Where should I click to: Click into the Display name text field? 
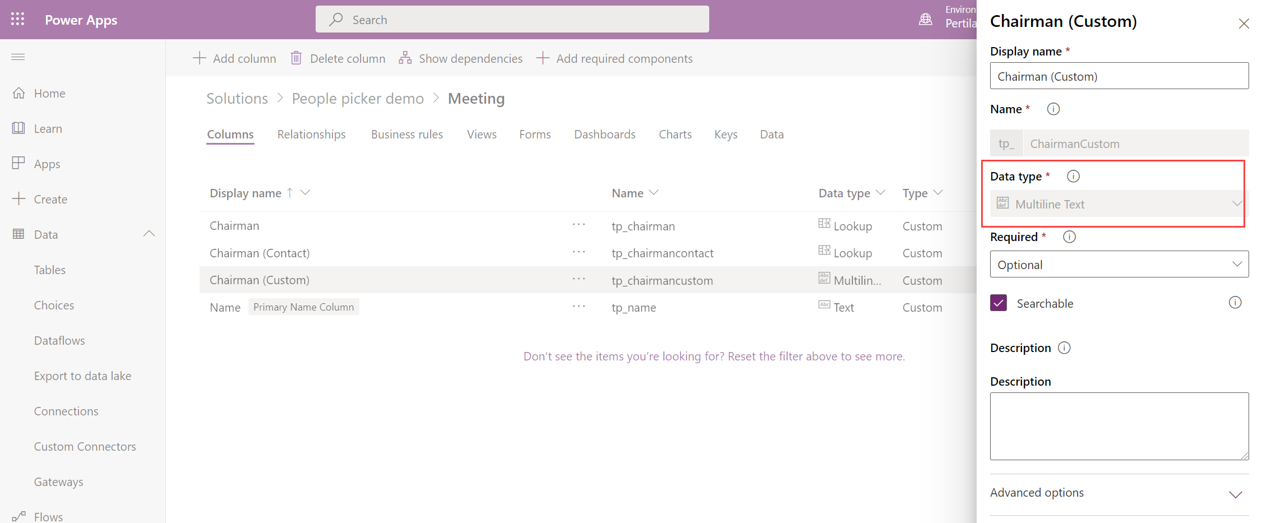[1118, 76]
